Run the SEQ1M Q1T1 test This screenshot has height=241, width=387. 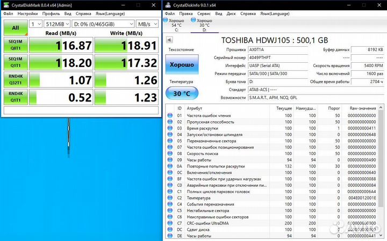(16, 62)
